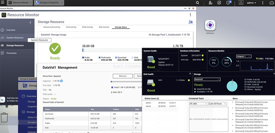Open the Antivirus desktop app icon
The height and width of the screenshot is (133, 275).
210,25
